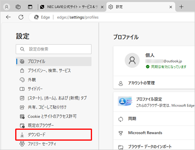The image size is (195, 150).
Task: Click the Edge logo in the address bar
Action: (36, 17)
